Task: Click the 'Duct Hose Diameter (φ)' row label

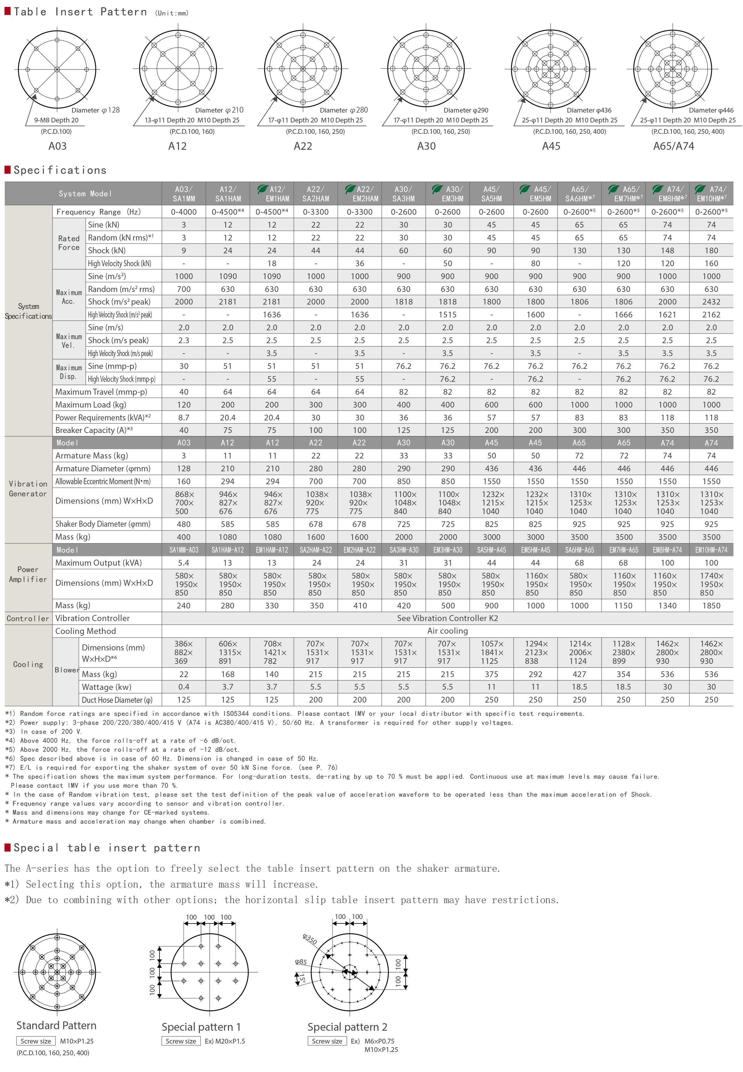Action: [x=117, y=700]
